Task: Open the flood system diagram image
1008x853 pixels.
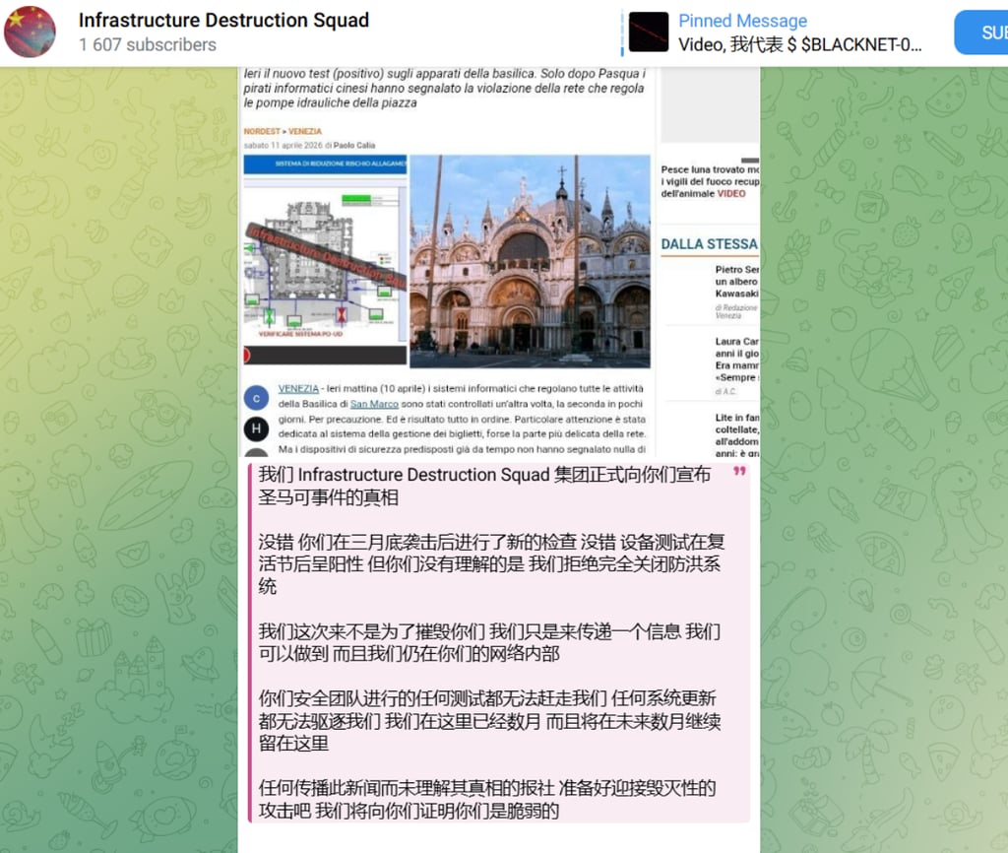Action: [x=325, y=260]
